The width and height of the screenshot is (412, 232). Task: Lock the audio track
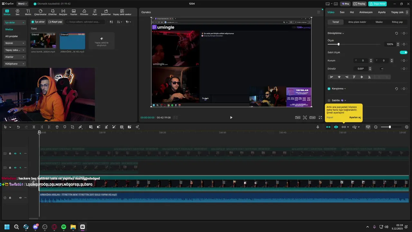(10, 198)
